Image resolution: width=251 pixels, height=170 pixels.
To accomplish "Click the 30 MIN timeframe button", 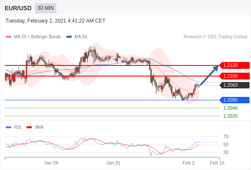I will [x=46, y=8].
